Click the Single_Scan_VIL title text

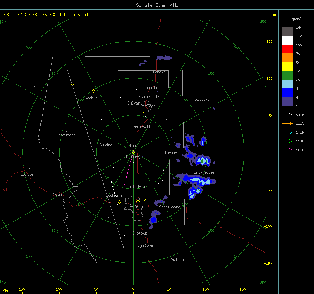[157, 5]
